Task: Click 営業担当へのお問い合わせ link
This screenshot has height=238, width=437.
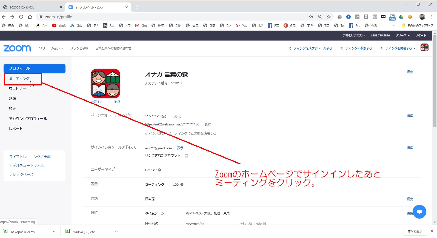Action: tap(113, 48)
